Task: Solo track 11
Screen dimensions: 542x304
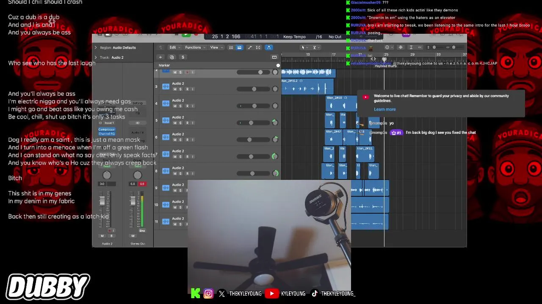Action: (180, 224)
